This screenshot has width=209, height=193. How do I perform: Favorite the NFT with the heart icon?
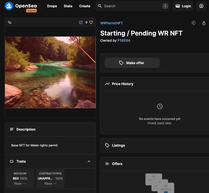(x=91, y=22)
